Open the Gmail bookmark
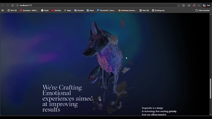 click(45, 10)
